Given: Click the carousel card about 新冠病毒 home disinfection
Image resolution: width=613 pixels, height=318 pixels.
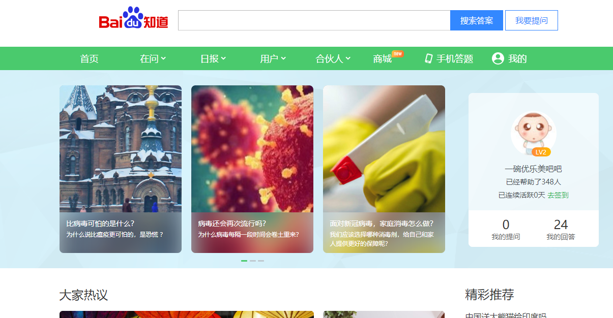Looking at the screenshot, I should pyautogui.click(x=384, y=170).
